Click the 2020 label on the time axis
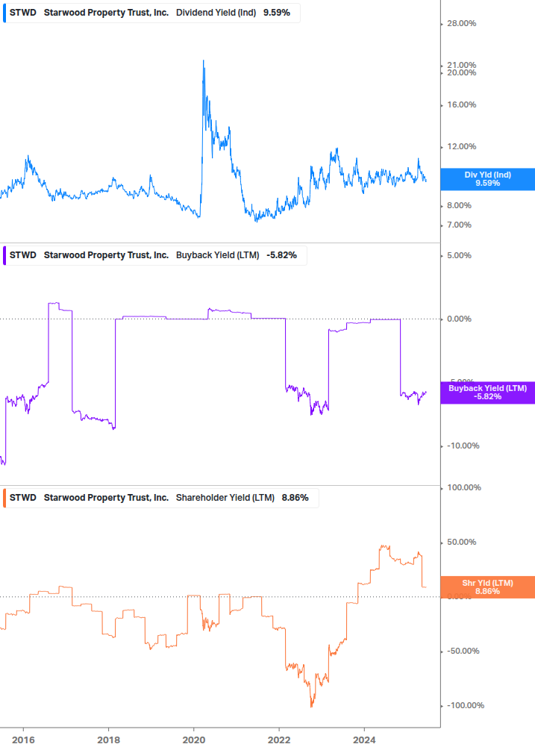This screenshot has height=750, width=535. pyautogui.click(x=194, y=740)
